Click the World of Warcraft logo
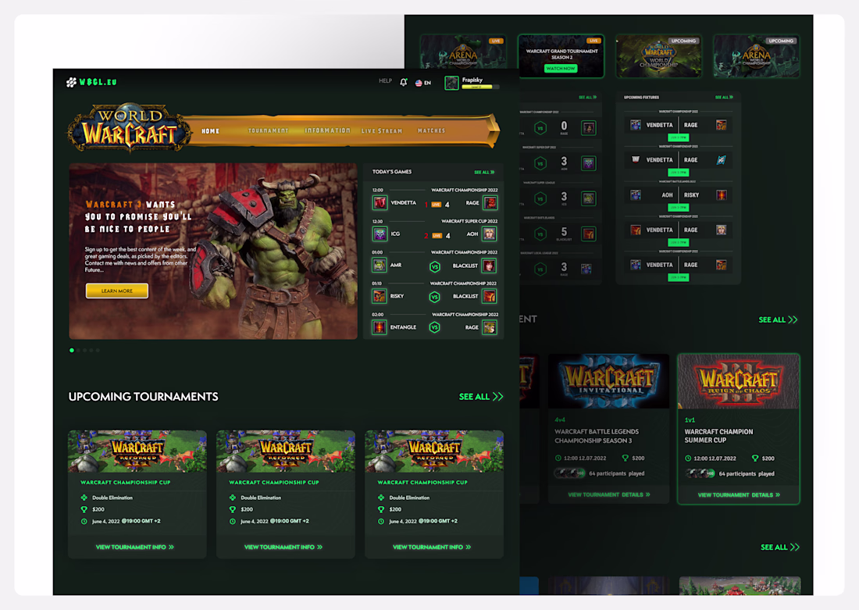 [x=130, y=127]
